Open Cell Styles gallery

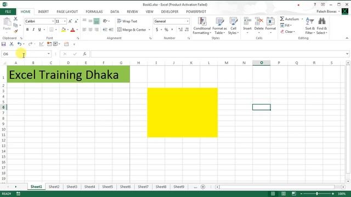pyautogui.click(x=233, y=26)
